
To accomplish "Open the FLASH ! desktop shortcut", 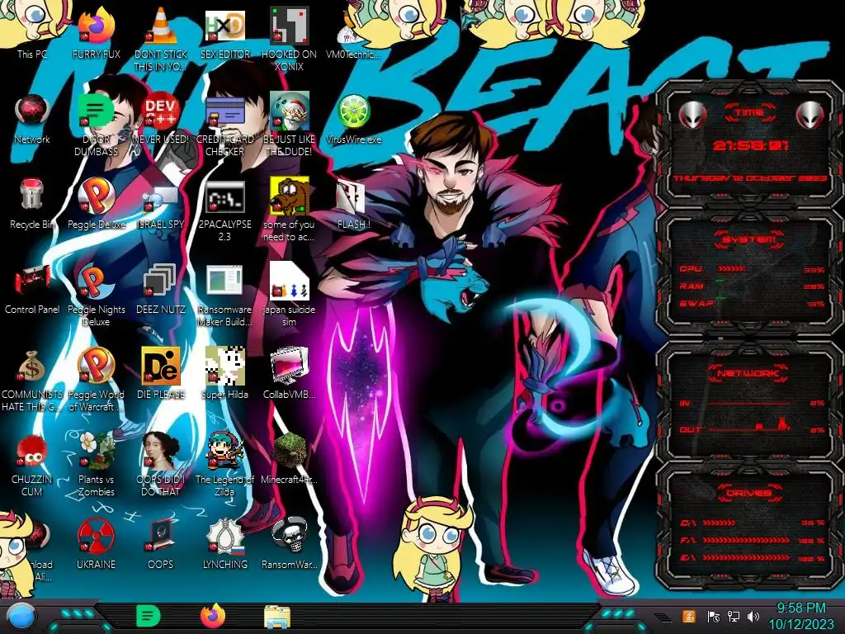I will coord(353,204).
